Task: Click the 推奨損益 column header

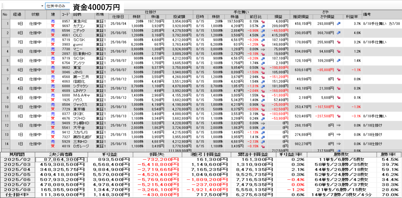Action: click(x=301, y=16)
